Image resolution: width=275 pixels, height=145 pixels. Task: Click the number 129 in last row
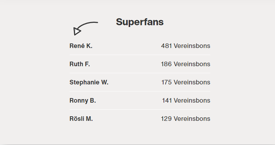coord(166,119)
